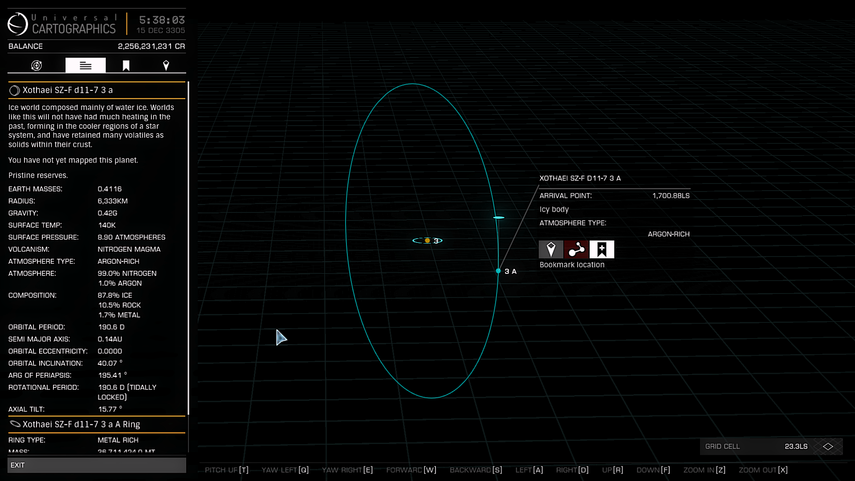Image resolution: width=855 pixels, height=481 pixels.
Task: Click ring type value METAL RICH
Action: 118,440
